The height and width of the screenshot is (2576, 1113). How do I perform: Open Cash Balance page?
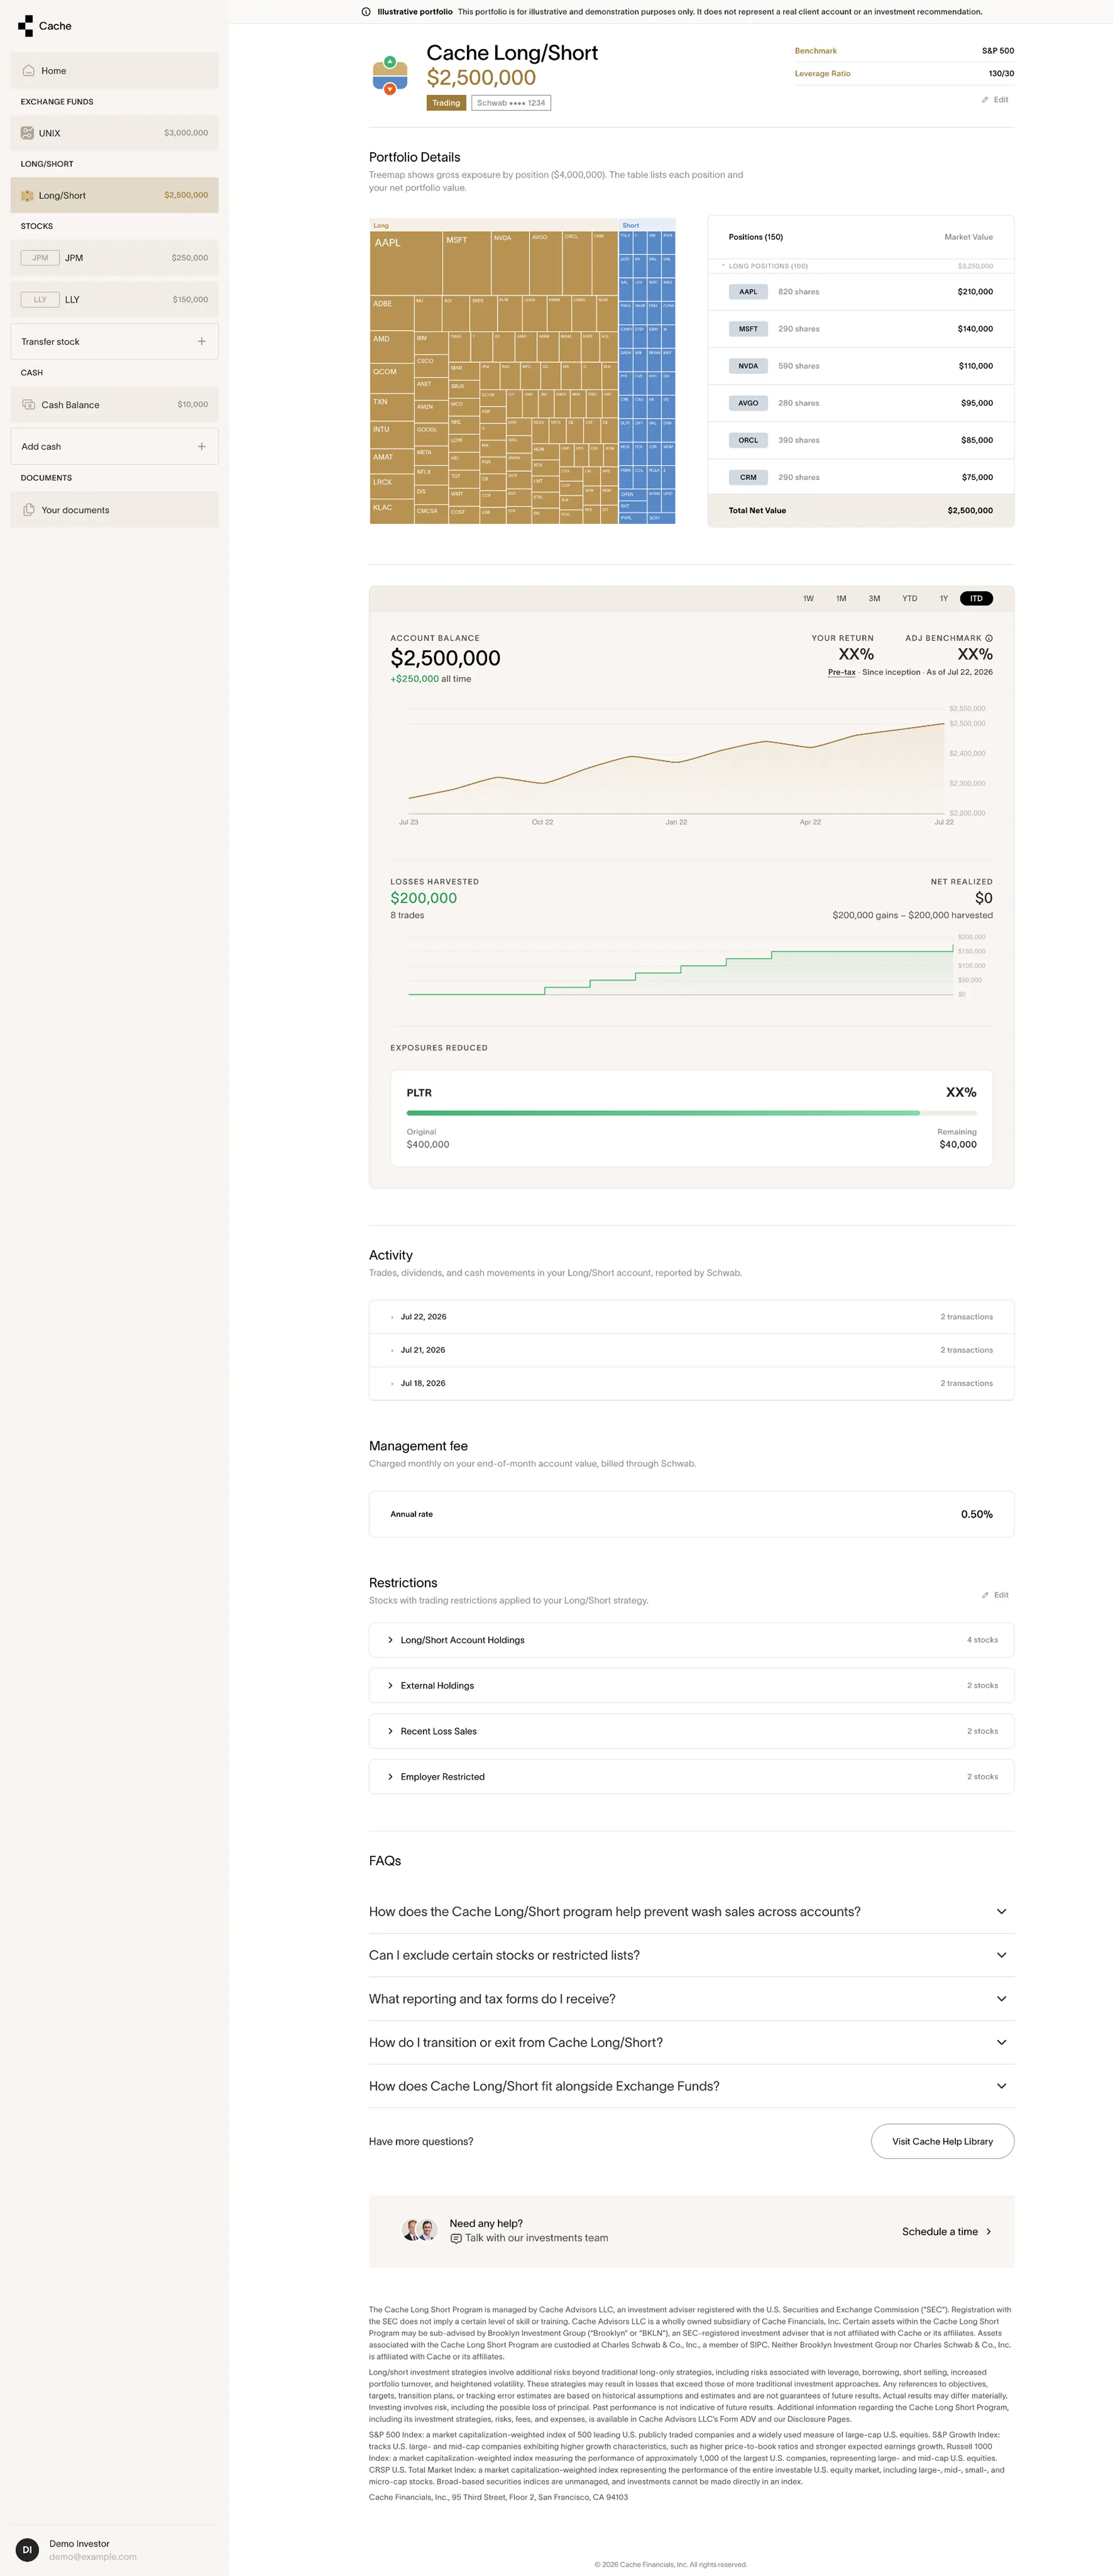pyautogui.click(x=115, y=405)
